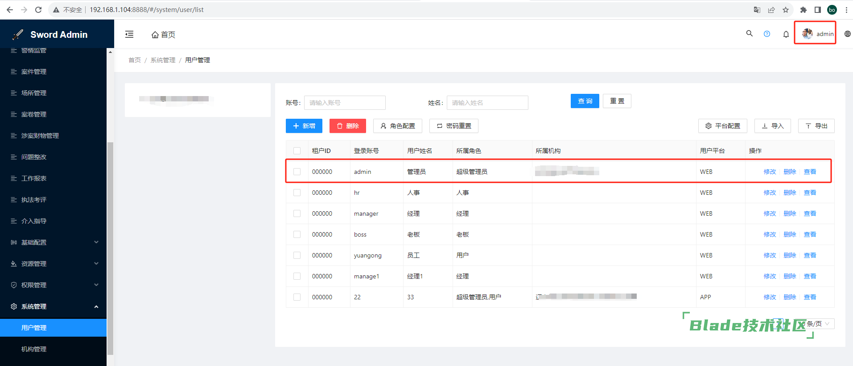
Task: Check the admin row checkbox
Action: tap(297, 172)
